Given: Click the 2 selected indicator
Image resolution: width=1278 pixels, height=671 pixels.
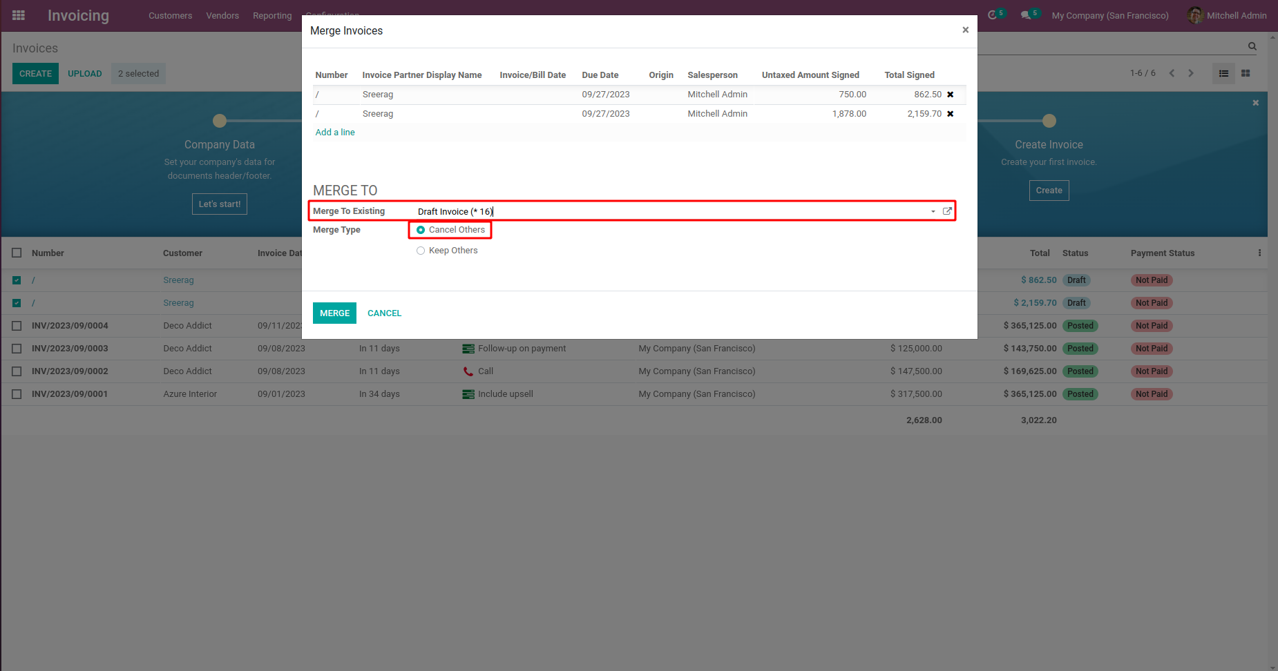Looking at the screenshot, I should 138,74.
